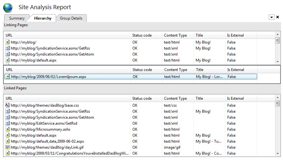Click the image icon of dayLink.gif
Image resolution: width=283 pixels, height=160 pixels.
[x=8, y=147]
